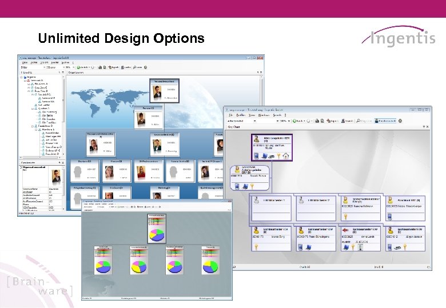Select the EDV Mitarbeiter 2 empty position box

pos(316,208)
